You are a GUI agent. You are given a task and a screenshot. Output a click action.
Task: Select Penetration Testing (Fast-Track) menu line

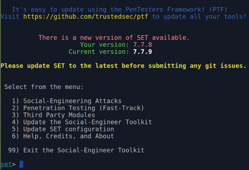pyautogui.click(x=78, y=108)
